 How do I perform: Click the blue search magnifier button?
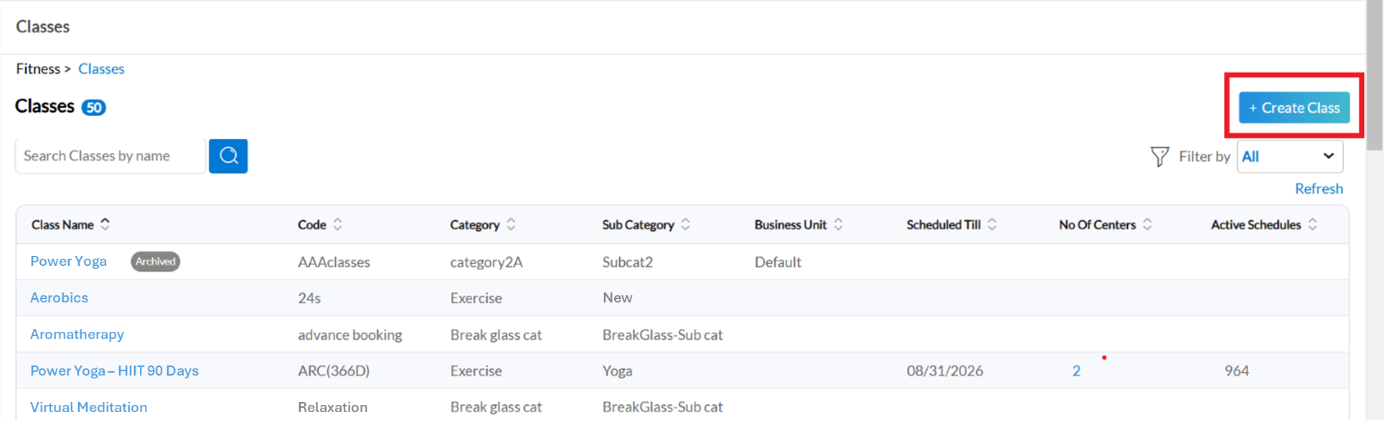click(228, 156)
